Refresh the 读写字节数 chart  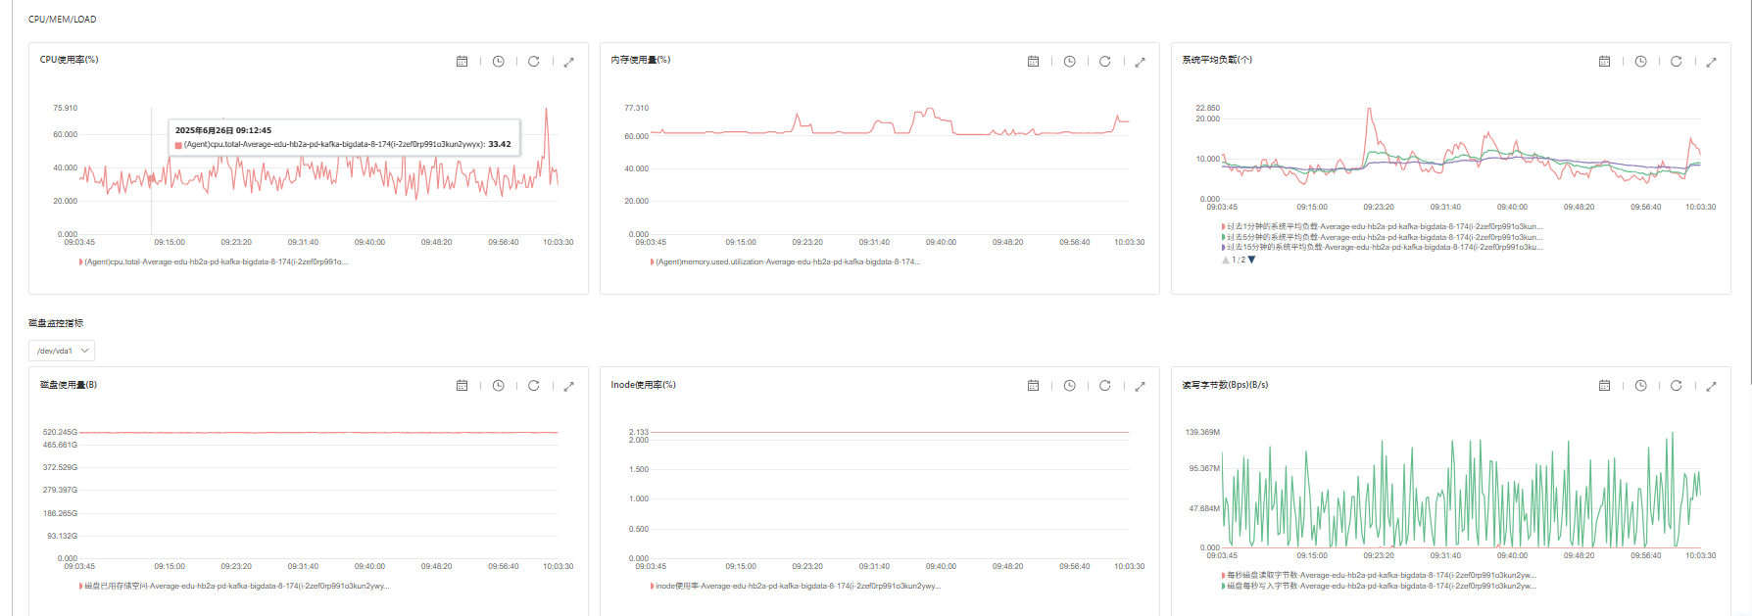1676,386
